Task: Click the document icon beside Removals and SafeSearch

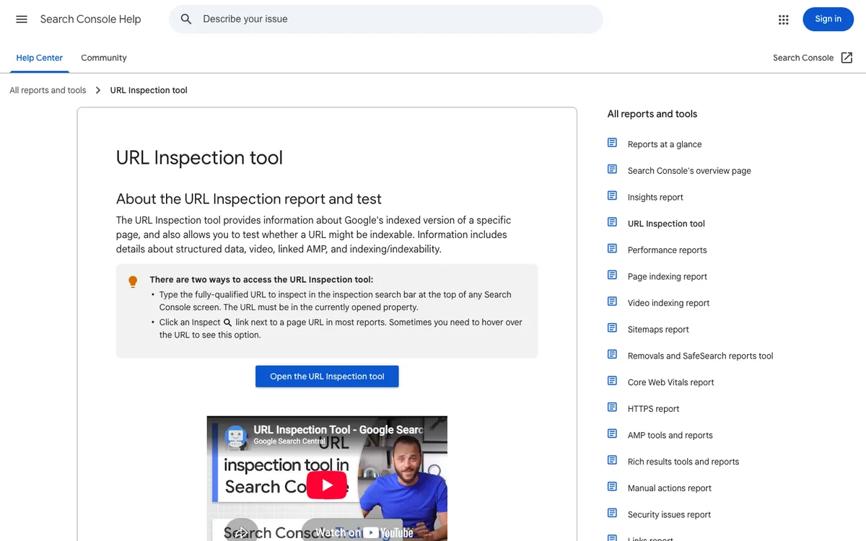Action: 612,354
